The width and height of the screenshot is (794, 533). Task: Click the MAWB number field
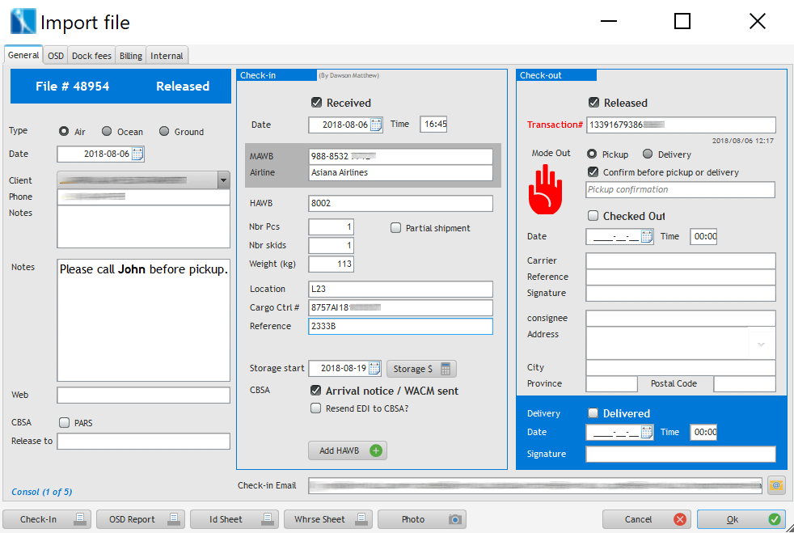400,157
